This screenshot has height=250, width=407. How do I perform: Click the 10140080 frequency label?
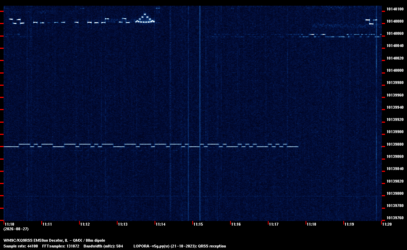pyautogui.click(x=395, y=21)
